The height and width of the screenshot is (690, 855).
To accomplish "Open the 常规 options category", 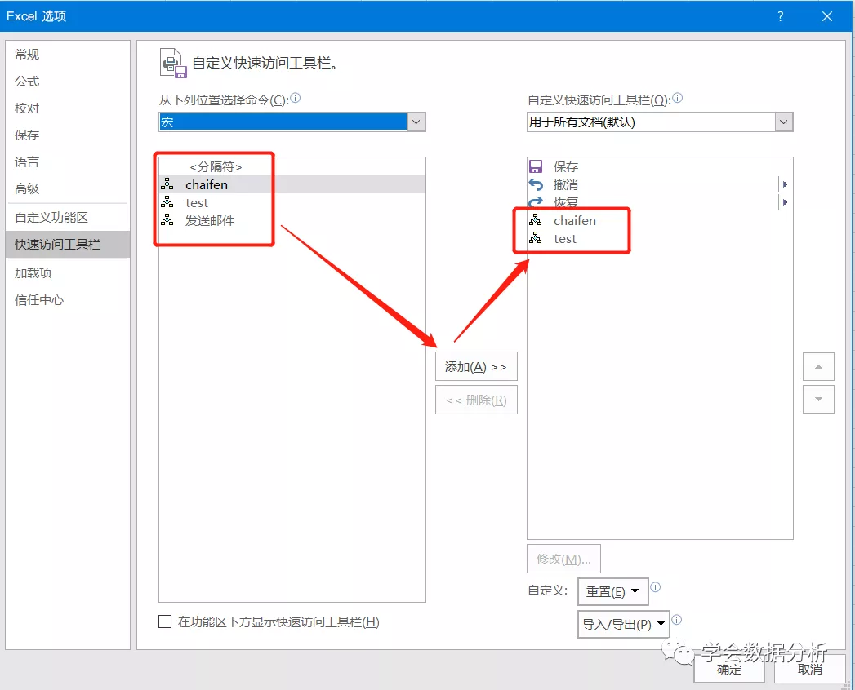I will point(68,54).
